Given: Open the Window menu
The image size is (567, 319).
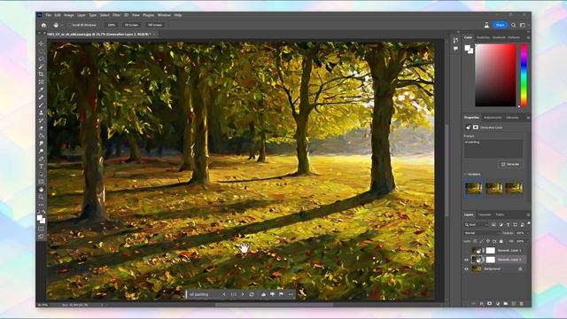Looking at the screenshot, I should (164, 15).
